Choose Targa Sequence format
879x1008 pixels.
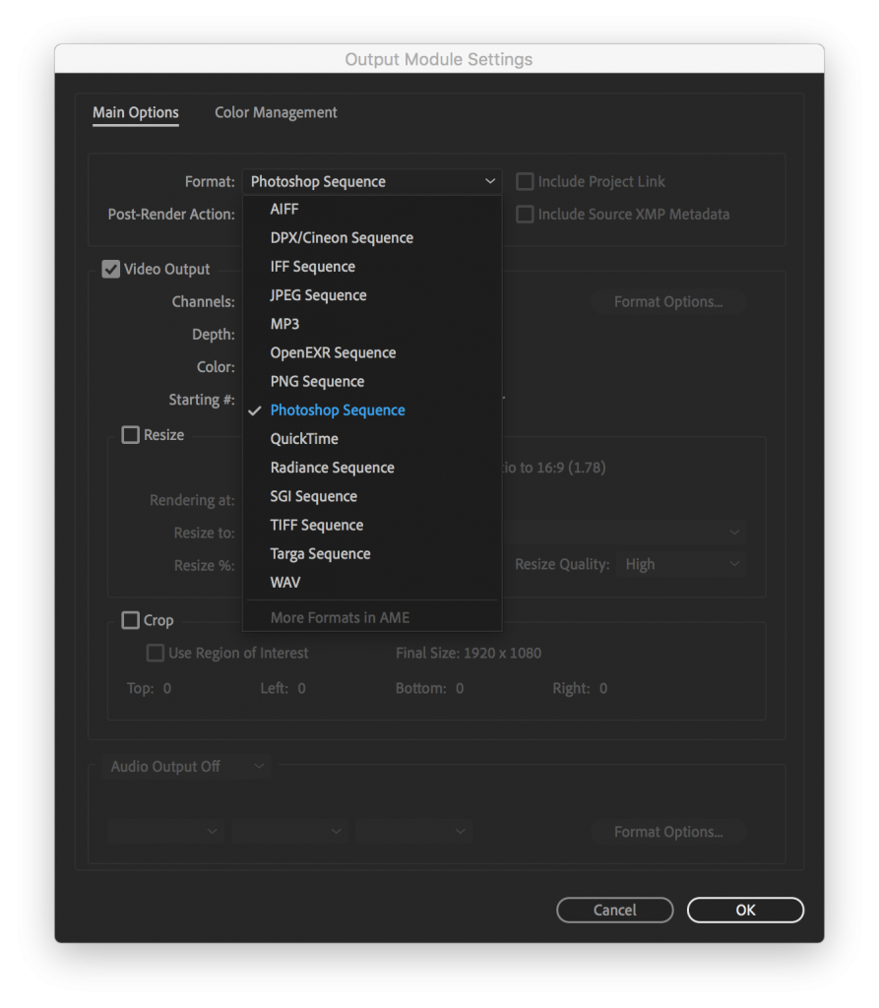coord(372,554)
